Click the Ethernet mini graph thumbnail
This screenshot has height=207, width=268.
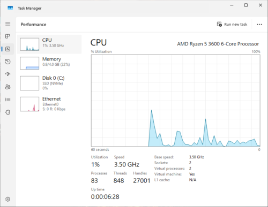click(x=29, y=104)
